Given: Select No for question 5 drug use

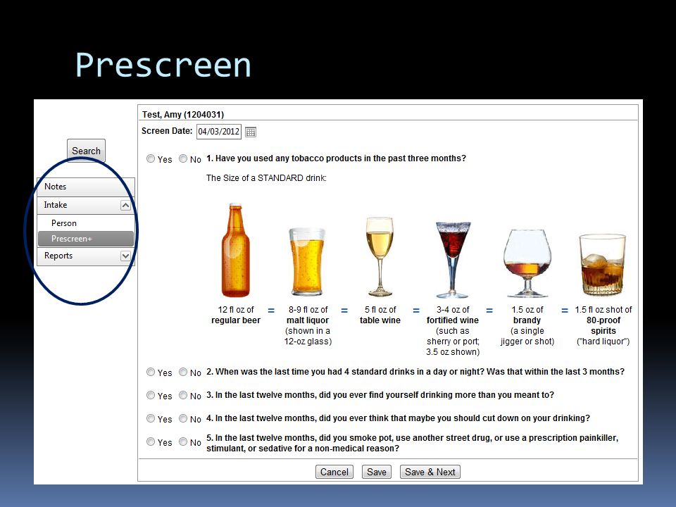Looking at the screenshot, I should click(x=183, y=442).
